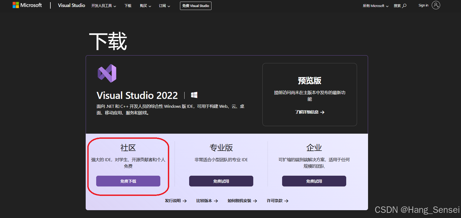Screen dimensions: 461x218
Task: Click the Windows platform icon
Action: point(194,95)
